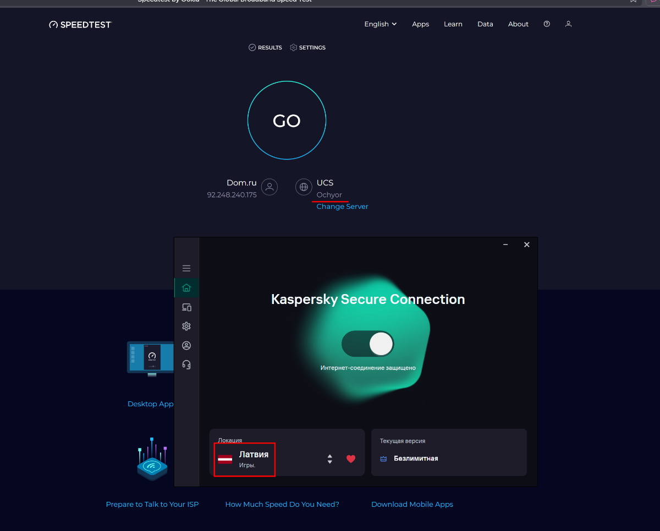Click the Change Server link
This screenshot has height=531, width=660.
(342, 207)
